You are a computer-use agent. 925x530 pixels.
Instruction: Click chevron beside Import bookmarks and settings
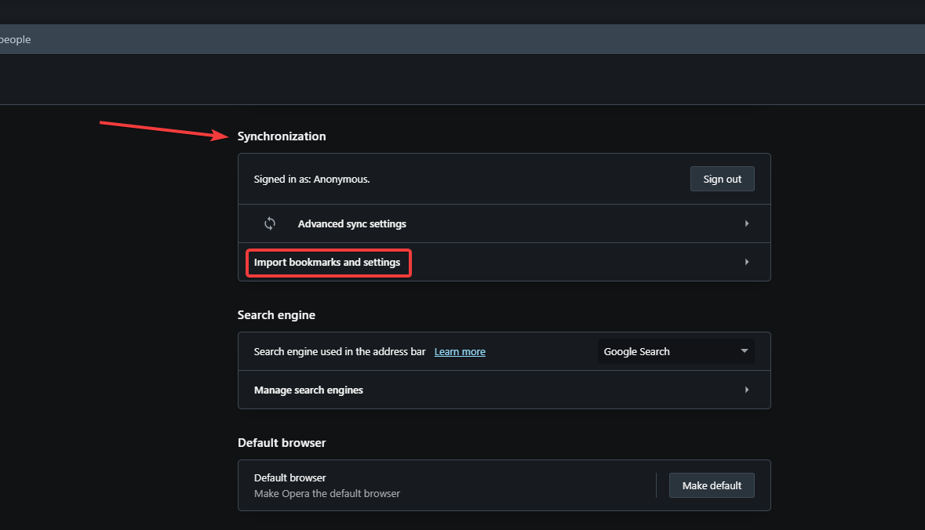[x=747, y=262]
